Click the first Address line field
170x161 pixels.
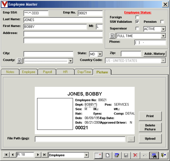tap(63, 34)
